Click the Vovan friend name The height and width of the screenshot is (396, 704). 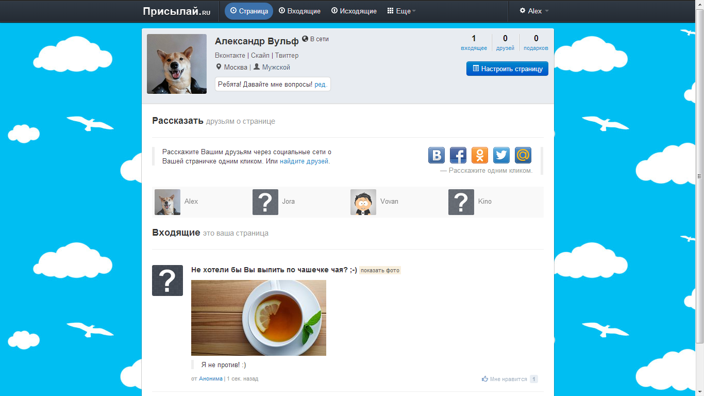389,202
